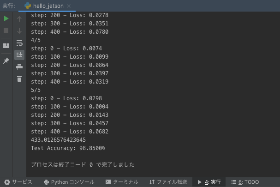Click the stop process square icon
Screen dimensions: 280x187
[x=6, y=30]
